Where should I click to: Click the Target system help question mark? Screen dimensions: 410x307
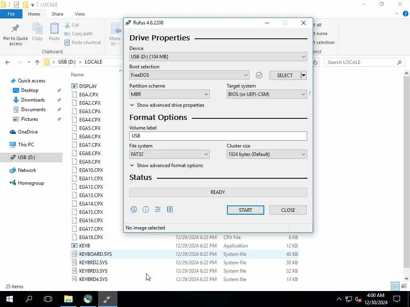pyautogui.click(x=310, y=94)
